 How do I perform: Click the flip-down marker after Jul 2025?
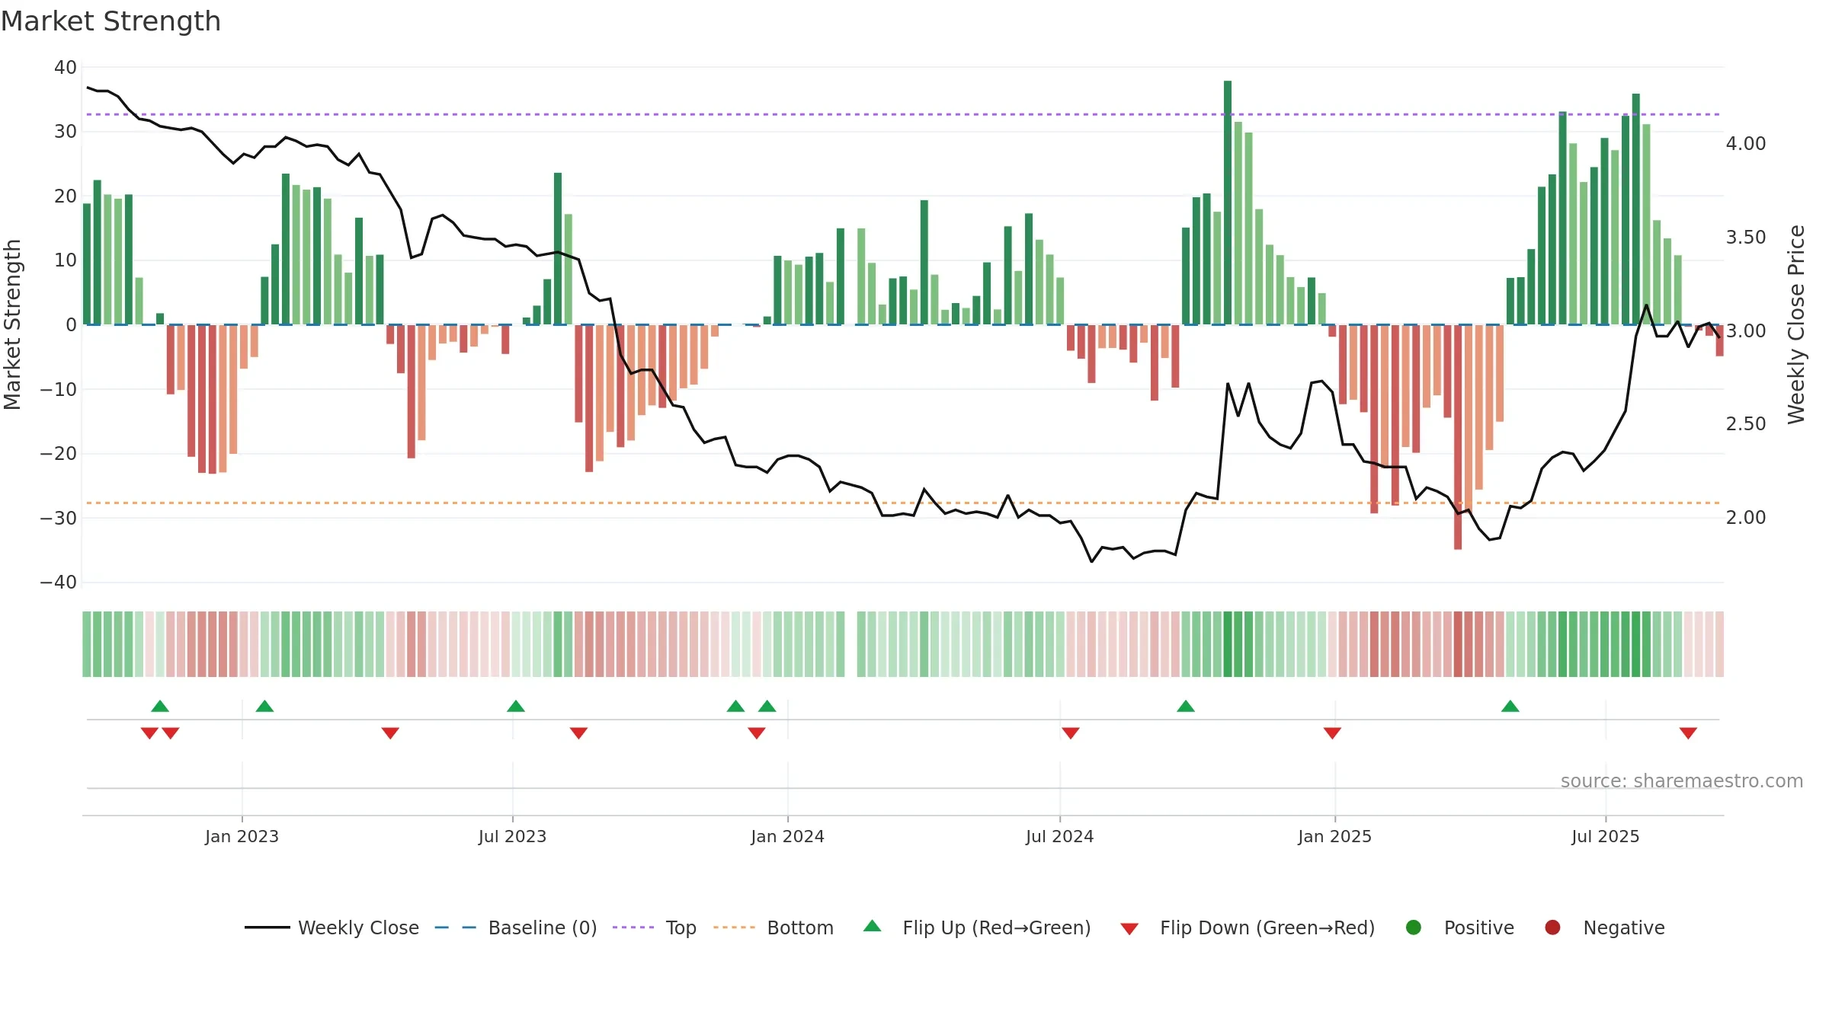tap(1688, 733)
